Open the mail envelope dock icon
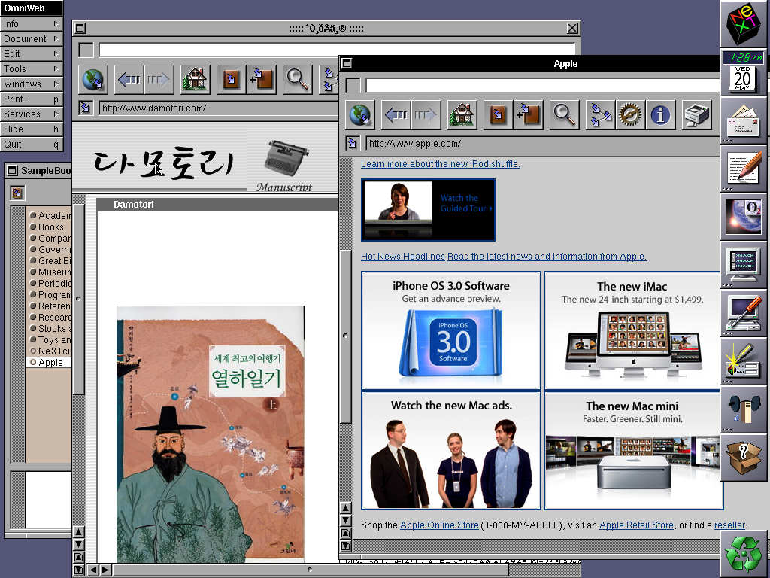This screenshot has height=578, width=770. click(x=744, y=120)
